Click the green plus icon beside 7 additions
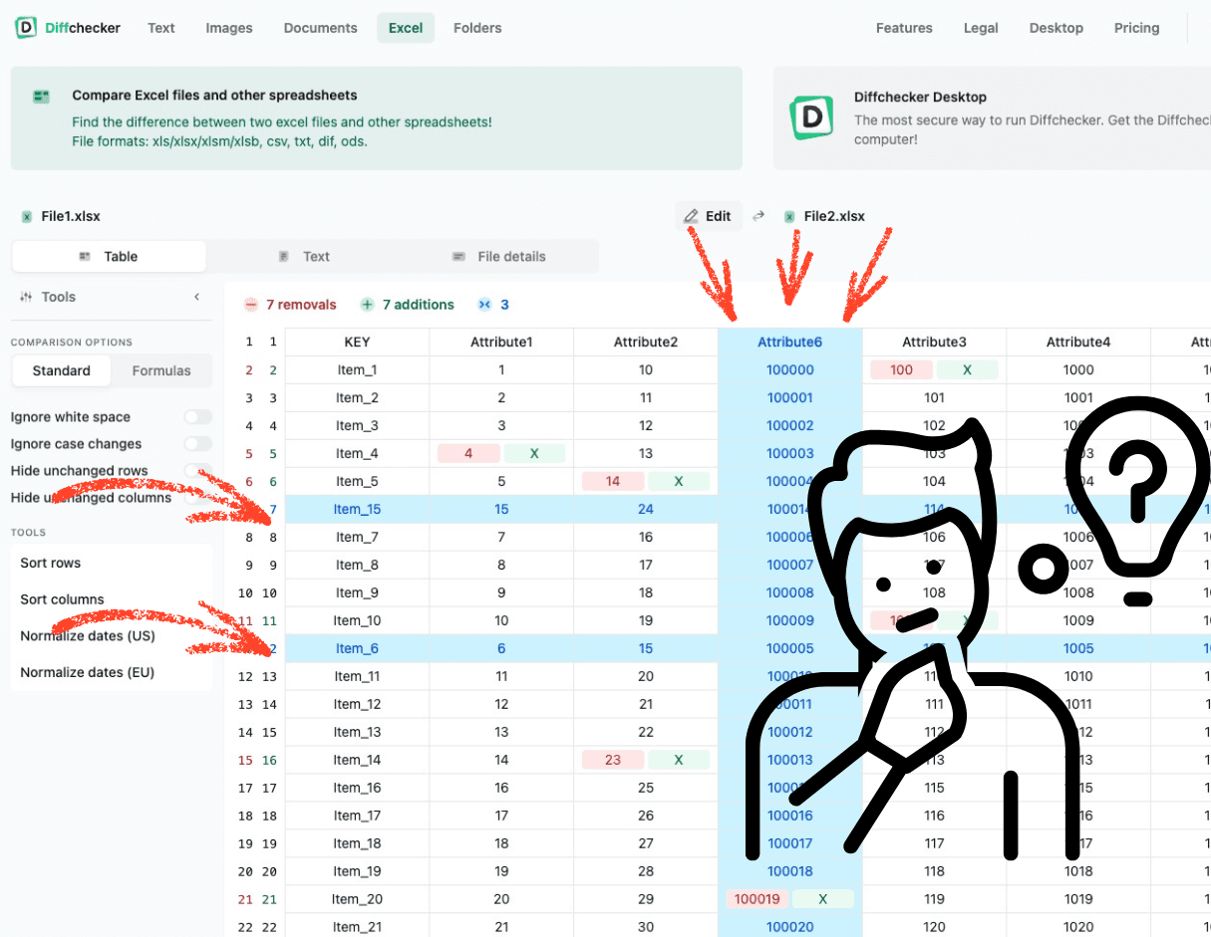1211x937 pixels. (367, 305)
